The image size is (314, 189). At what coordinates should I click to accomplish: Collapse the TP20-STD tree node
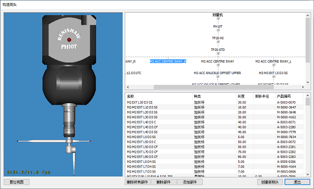(x=218, y=53)
